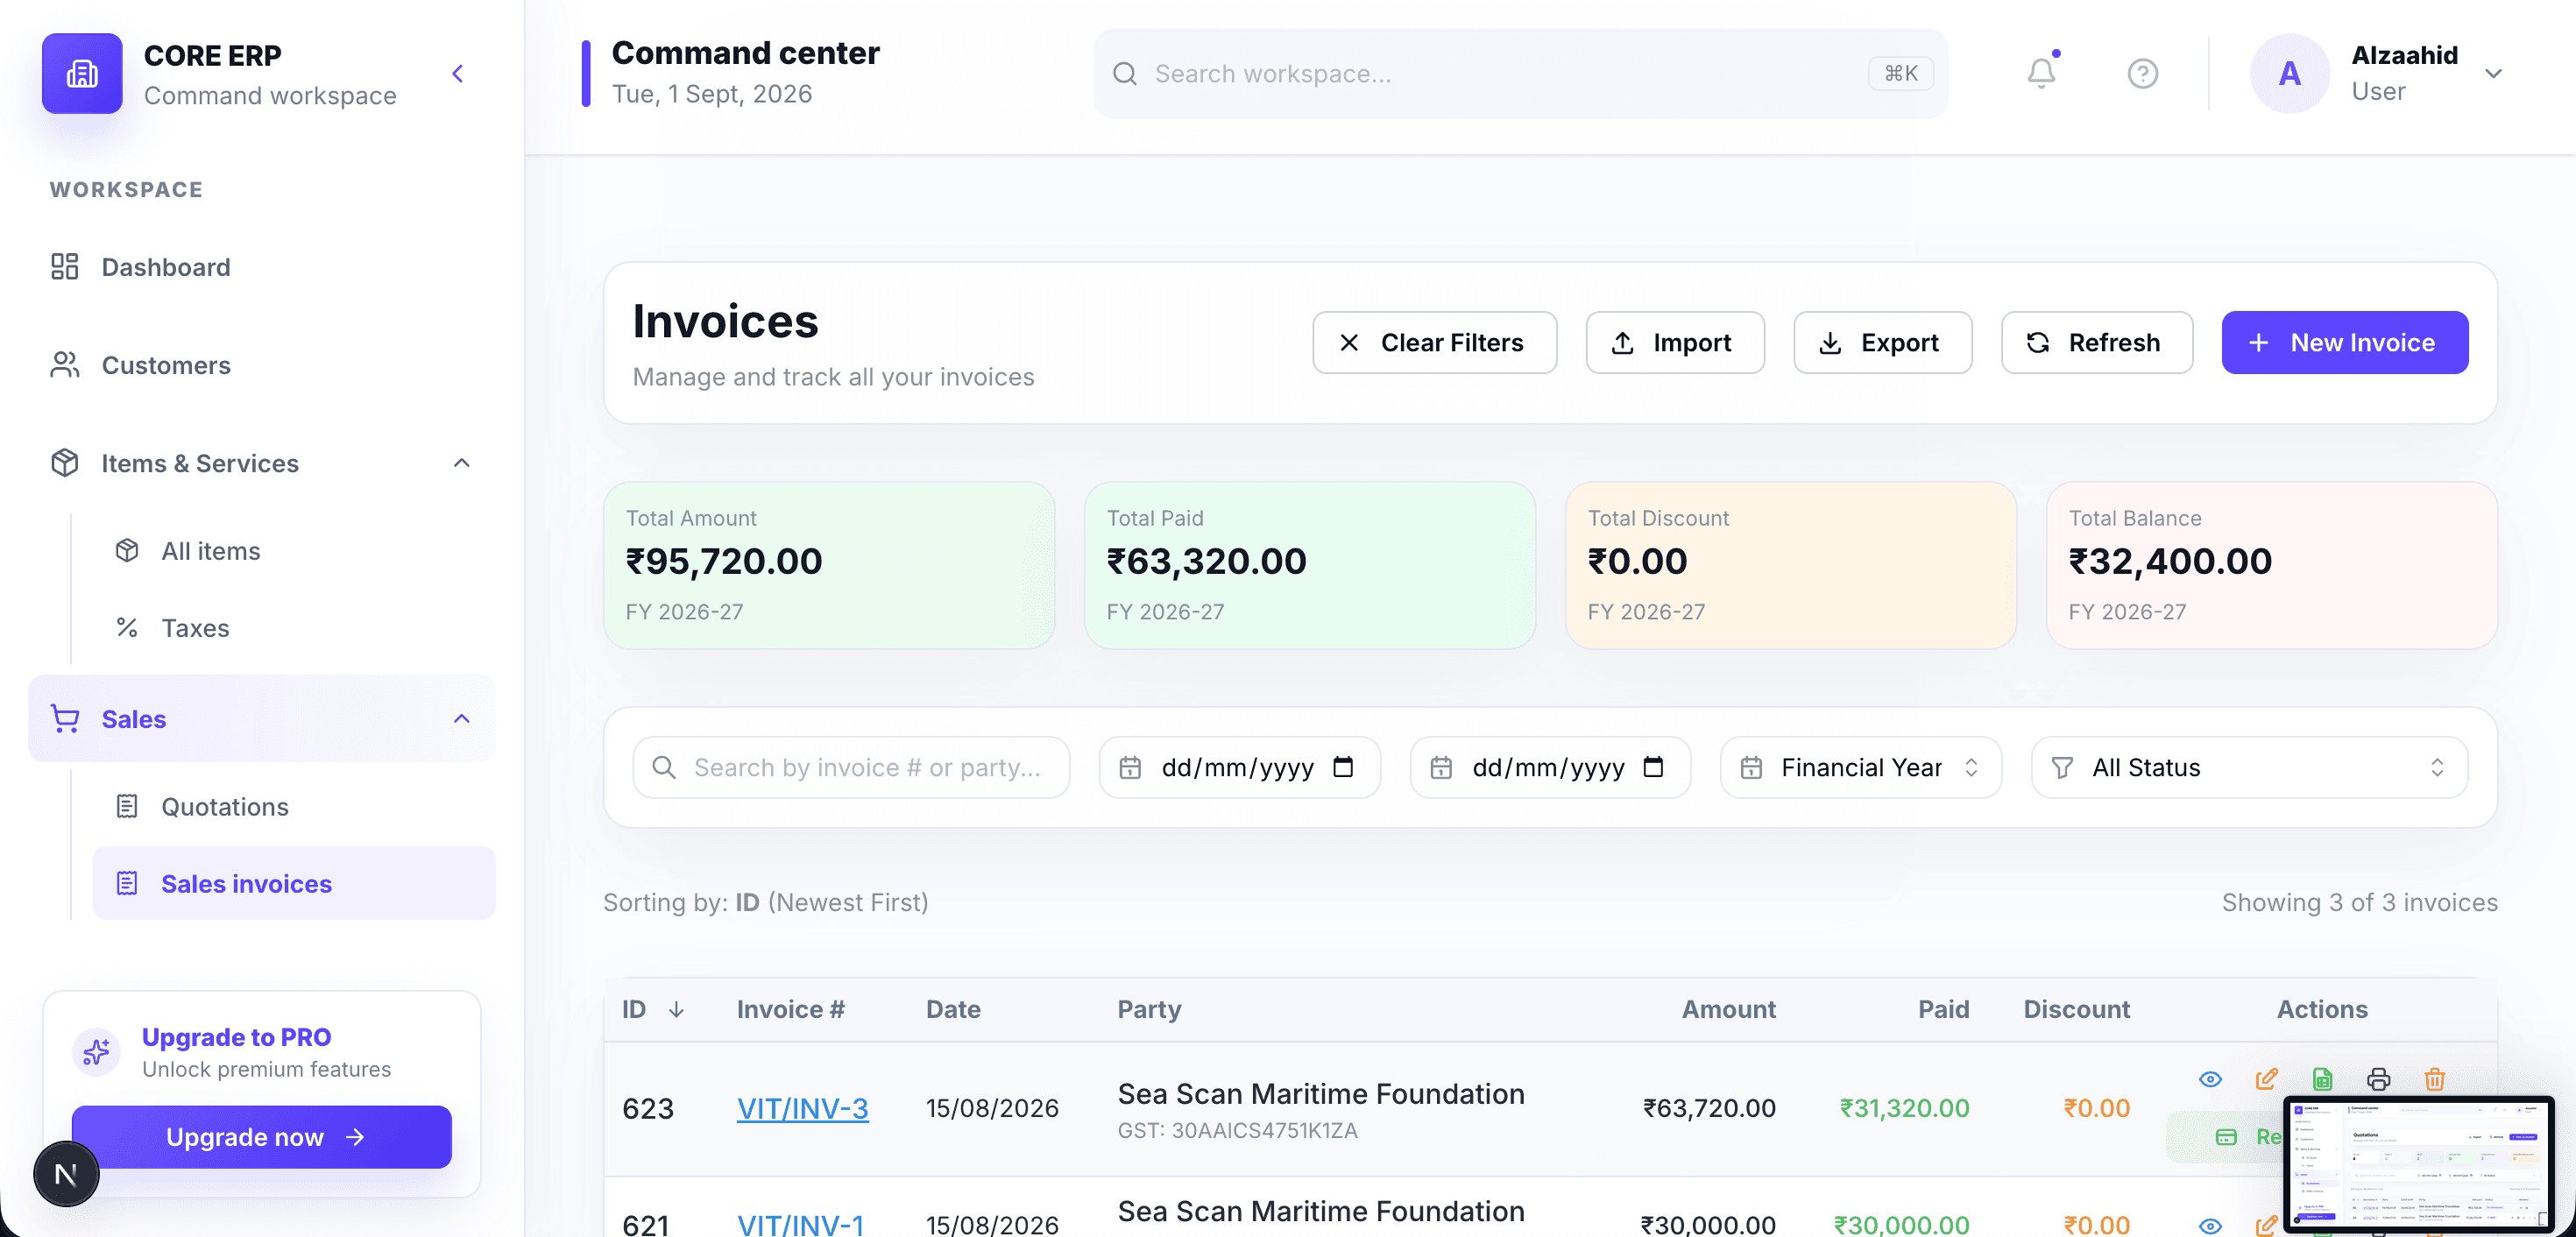
Task: Open calendar picker on first date field
Action: [1343, 767]
